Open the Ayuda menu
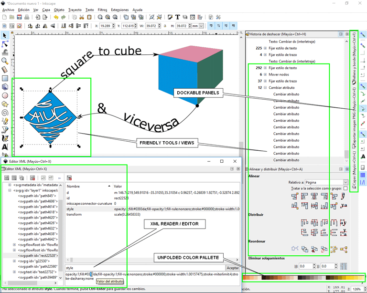The height and width of the screenshot is (293, 367). [138, 10]
